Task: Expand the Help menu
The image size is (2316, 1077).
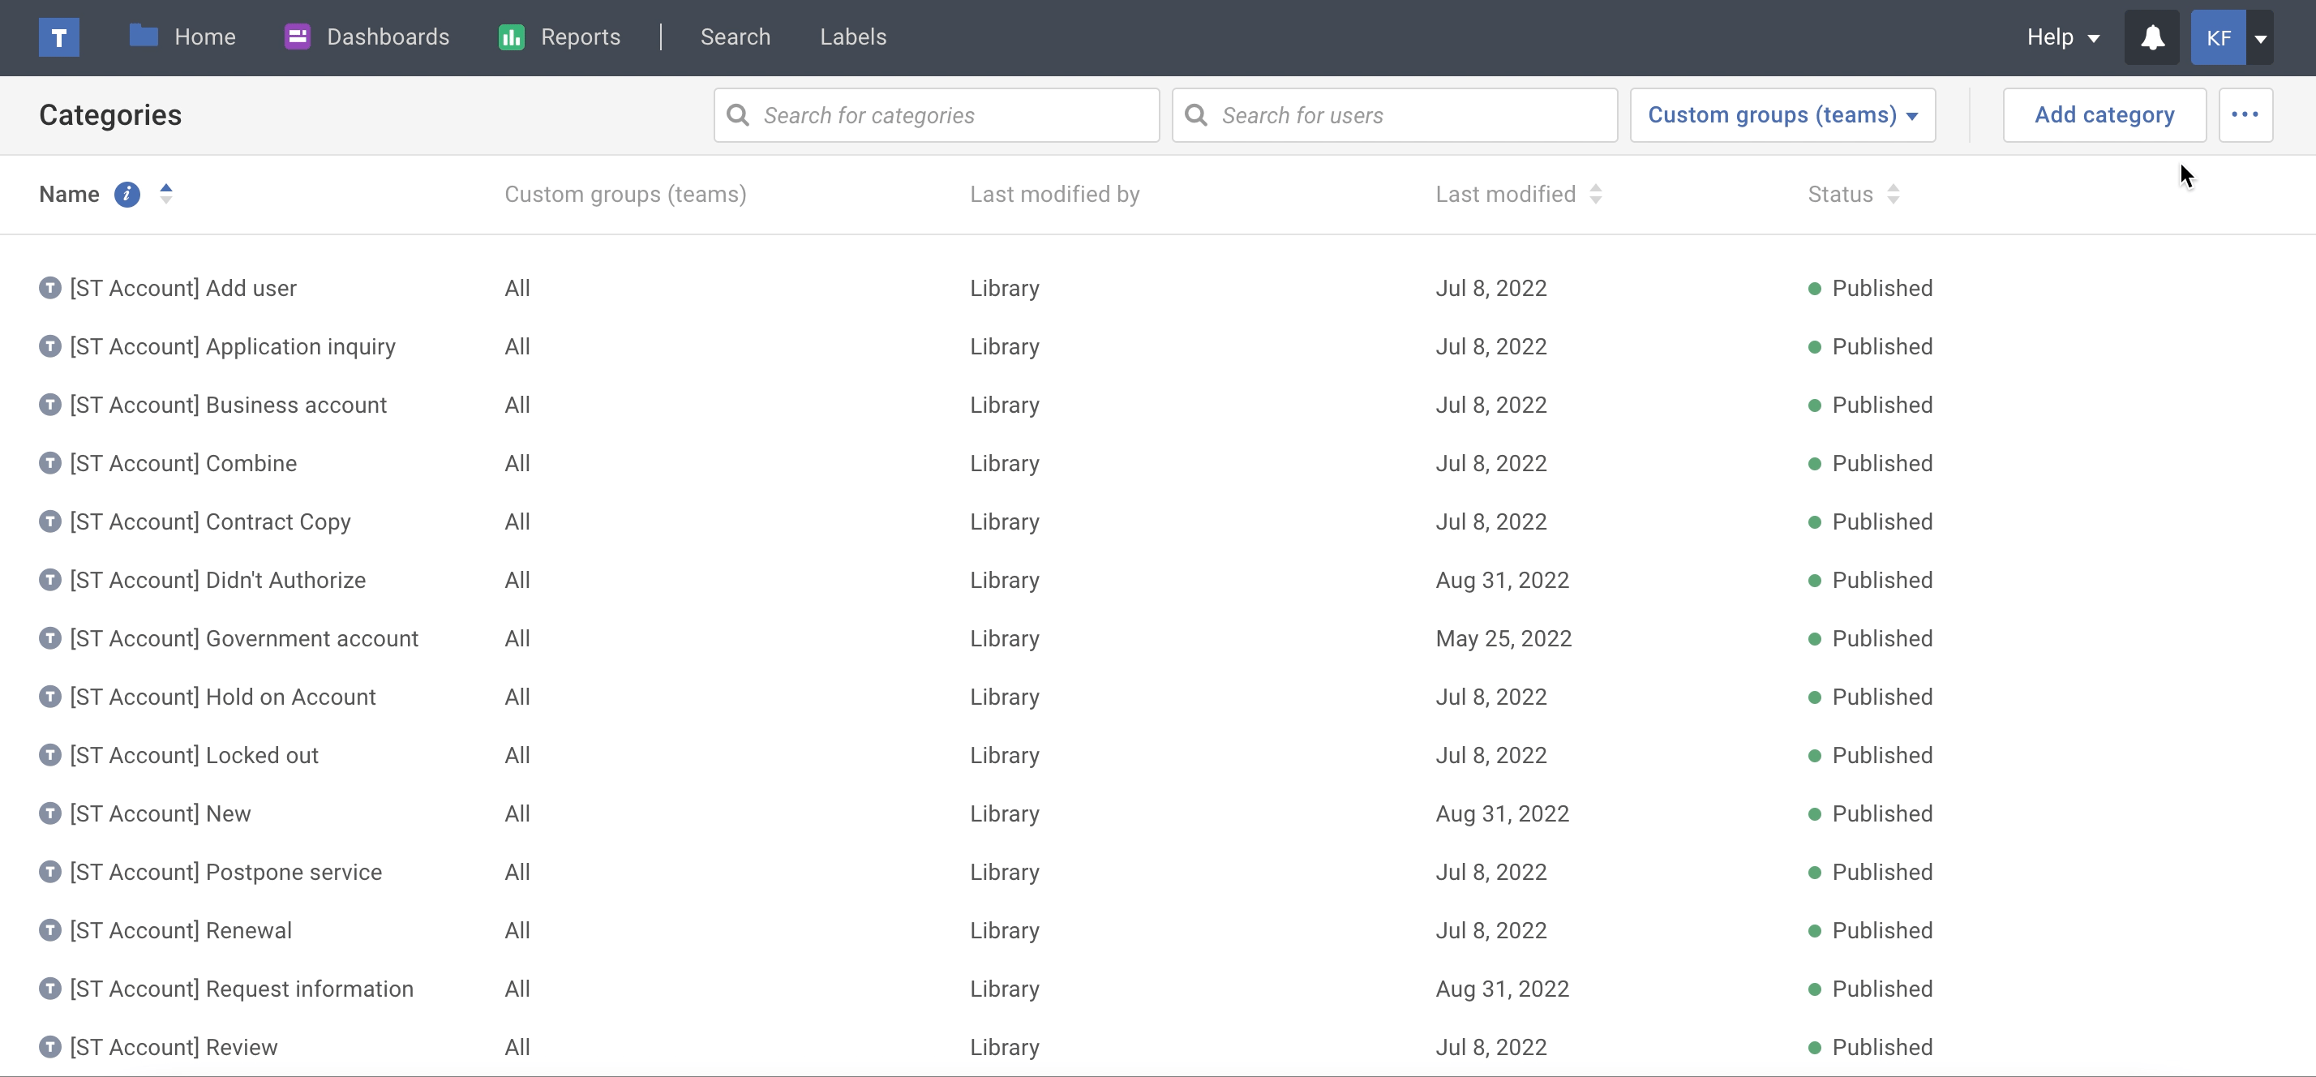Action: [2061, 36]
